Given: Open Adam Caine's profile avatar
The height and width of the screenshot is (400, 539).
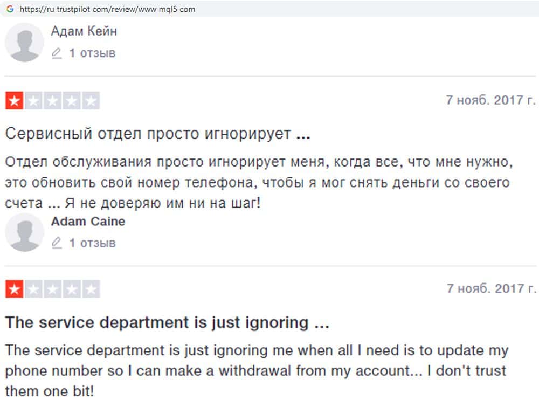Looking at the screenshot, I should click(x=24, y=232).
